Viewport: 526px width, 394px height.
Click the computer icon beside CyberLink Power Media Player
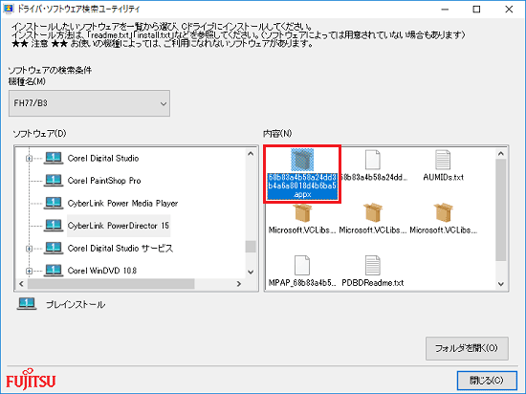[x=54, y=203]
